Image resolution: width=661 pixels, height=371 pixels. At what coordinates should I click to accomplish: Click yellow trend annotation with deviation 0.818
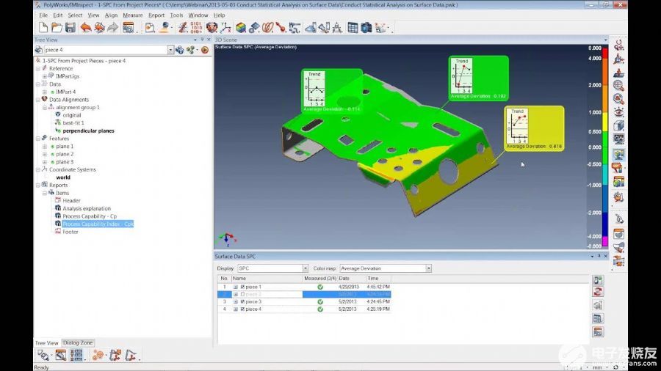tap(534, 129)
